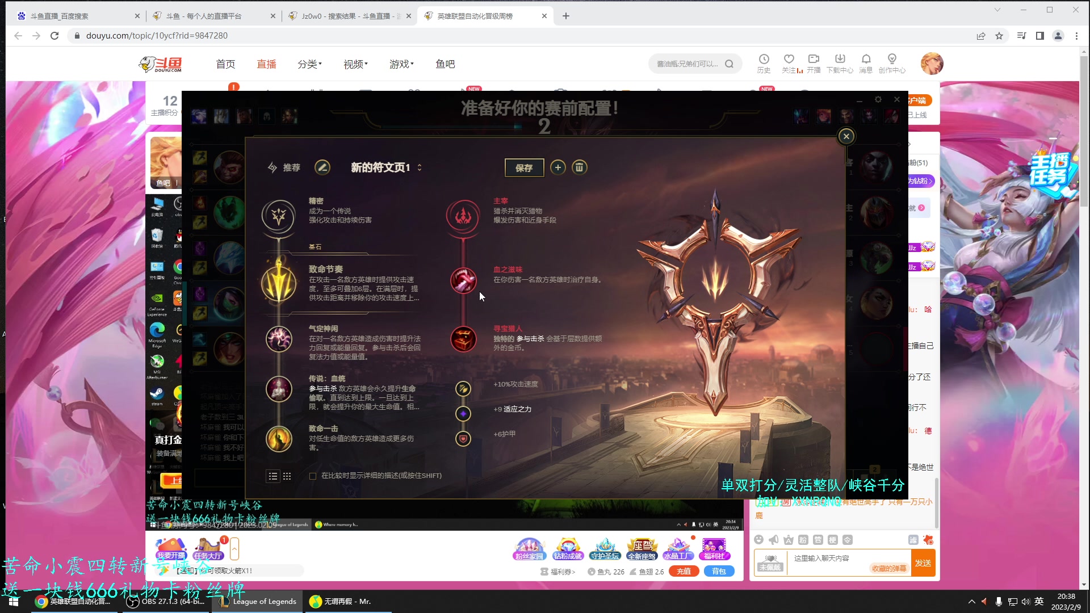Click the Douyu site search field
The width and height of the screenshot is (1090, 613).
point(688,64)
